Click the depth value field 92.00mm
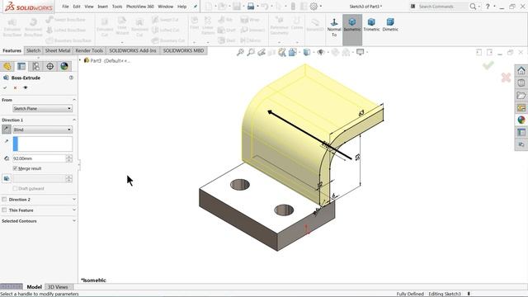Screen dimensions: 528x297 coord(39,158)
